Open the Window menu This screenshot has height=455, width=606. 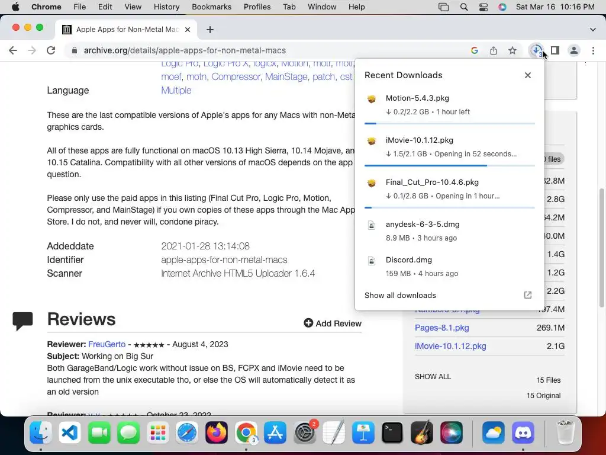pyautogui.click(x=322, y=7)
